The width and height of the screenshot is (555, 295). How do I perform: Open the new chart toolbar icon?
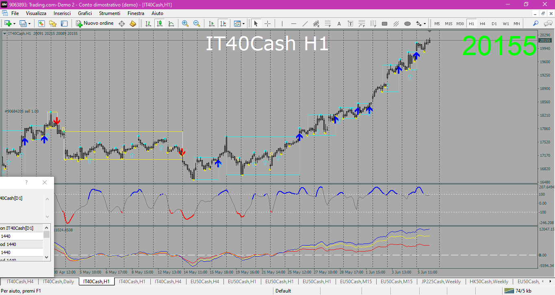click(8, 24)
